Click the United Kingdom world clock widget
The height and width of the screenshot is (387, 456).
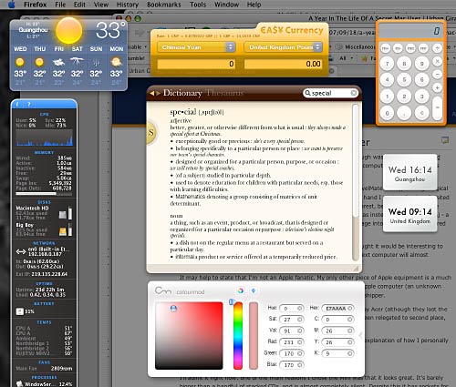pyautogui.click(x=409, y=214)
